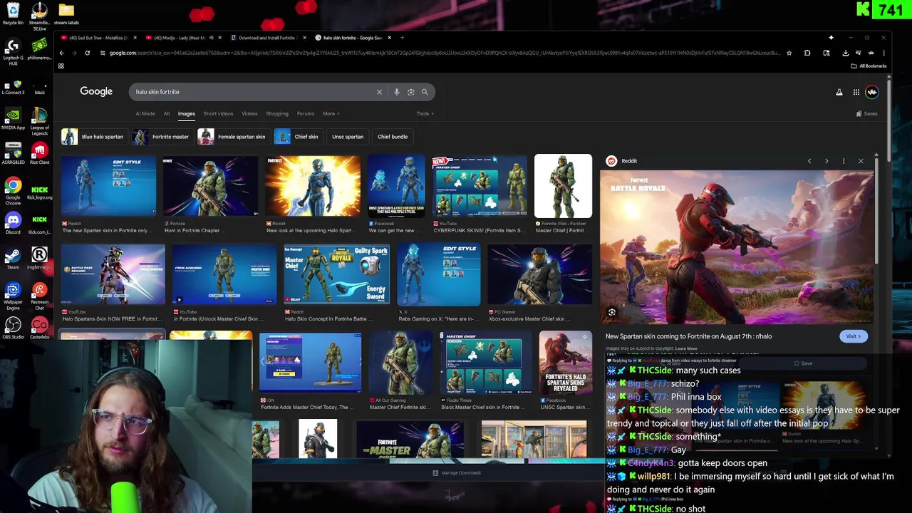The height and width of the screenshot is (513, 912).
Task: Switch to the All results tab
Action: [x=167, y=113]
